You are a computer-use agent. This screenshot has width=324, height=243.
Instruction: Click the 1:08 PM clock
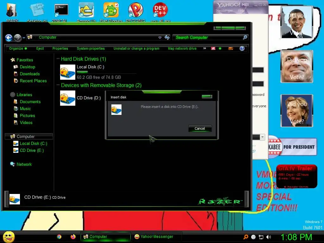tap(296, 237)
